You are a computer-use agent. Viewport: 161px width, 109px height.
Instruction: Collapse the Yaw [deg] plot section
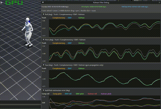tap(44, 65)
